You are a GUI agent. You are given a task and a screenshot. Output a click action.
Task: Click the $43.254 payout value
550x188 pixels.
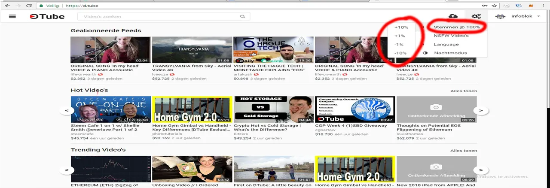[242, 138]
